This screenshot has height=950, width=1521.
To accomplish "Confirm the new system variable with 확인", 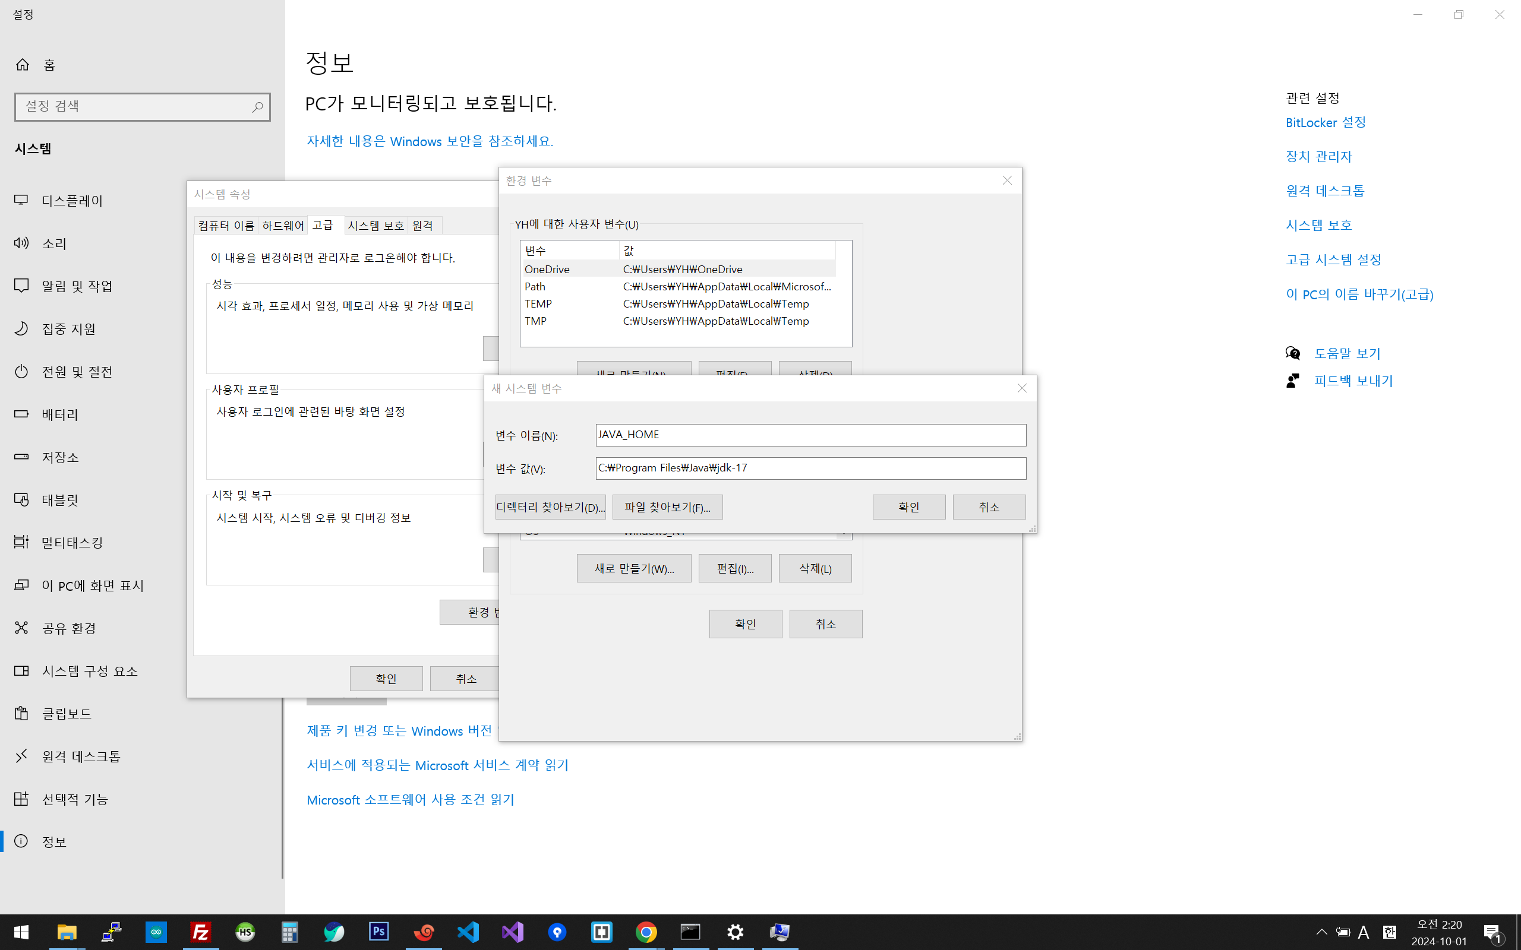I will click(x=908, y=507).
